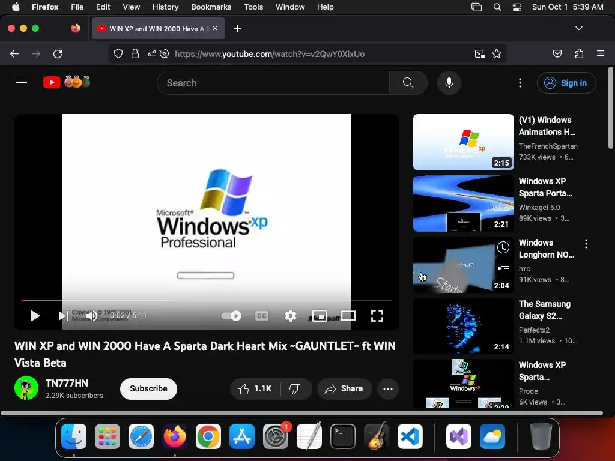Switch to theater mode
This screenshot has width=615, height=461.
coord(348,316)
